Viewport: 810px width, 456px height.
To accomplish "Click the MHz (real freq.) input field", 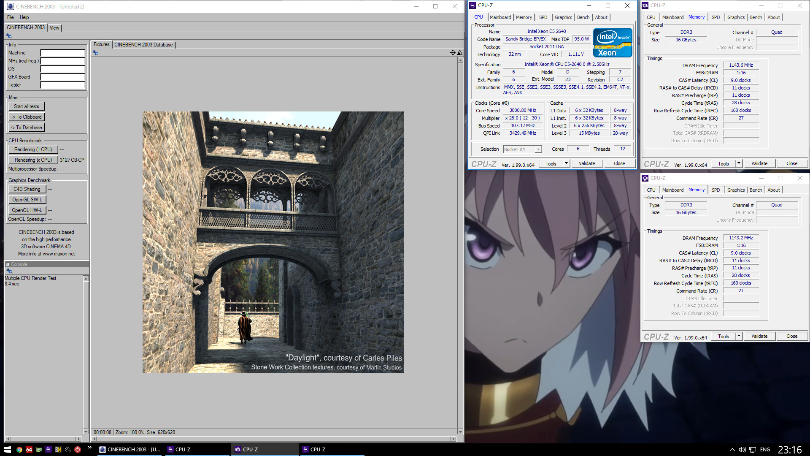I will [63, 61].
